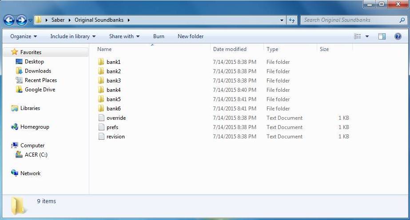Click Text Document type for revision

pyautogui.click(x=284, y=137)
